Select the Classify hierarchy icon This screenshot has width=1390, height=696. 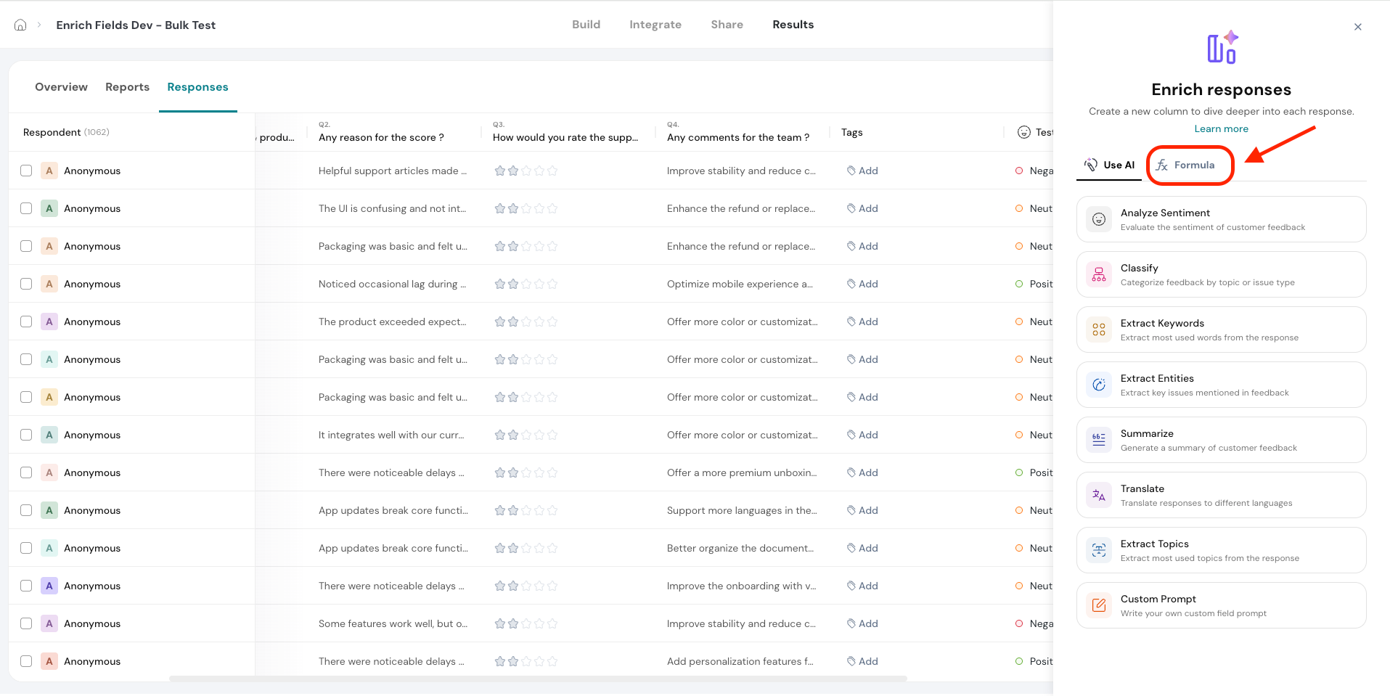click(1099, 274)
